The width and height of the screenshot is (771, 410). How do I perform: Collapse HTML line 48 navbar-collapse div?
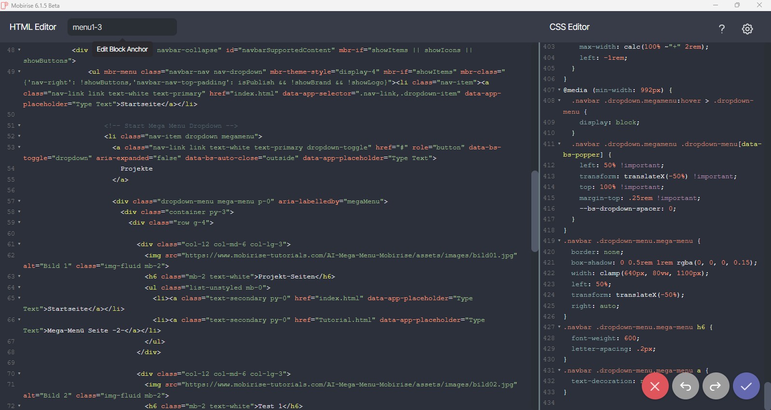(x=19, y=50)
